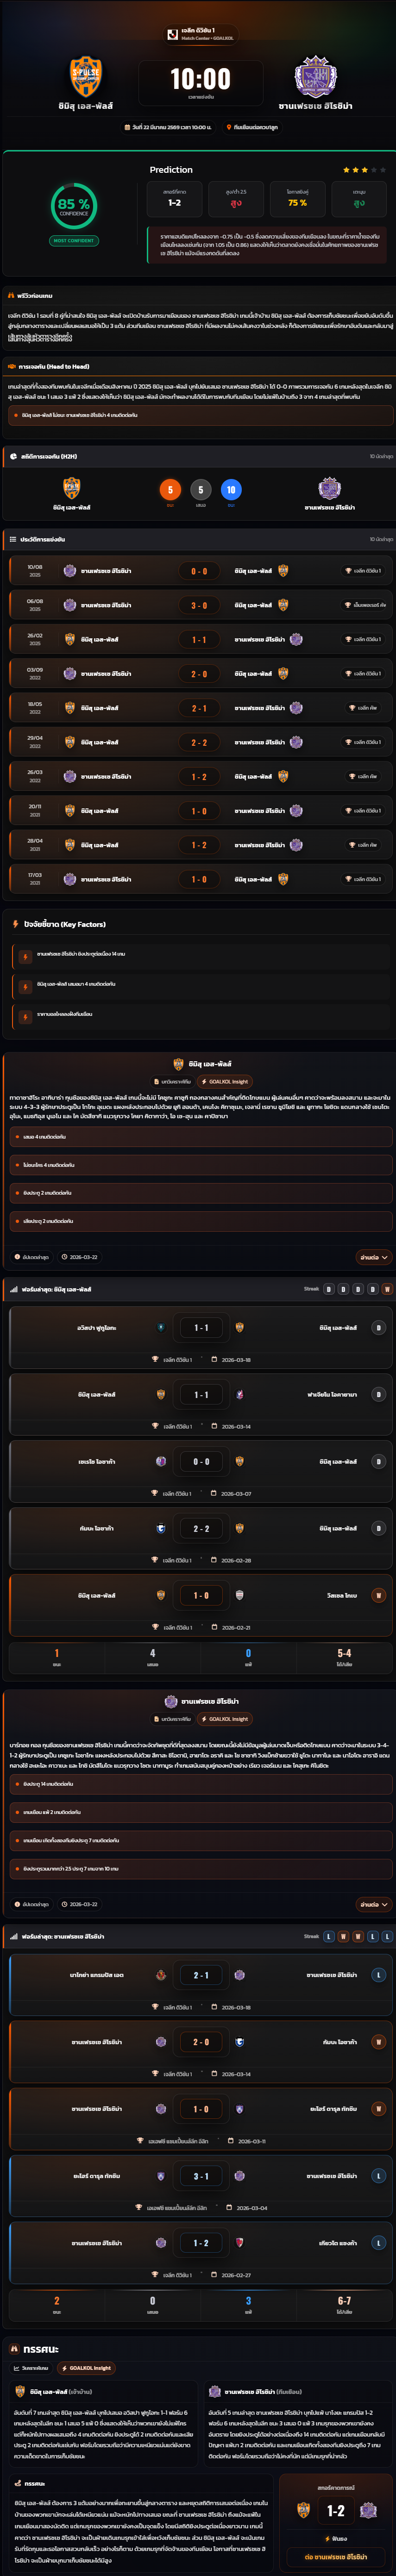Open the Shimizu 1-0 match result on 2026-02-21

[201, 1595]
